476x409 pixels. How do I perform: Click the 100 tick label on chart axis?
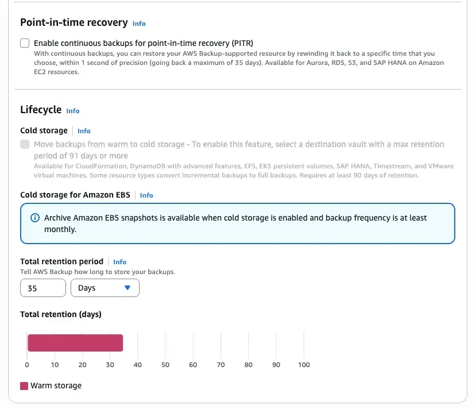304,365
